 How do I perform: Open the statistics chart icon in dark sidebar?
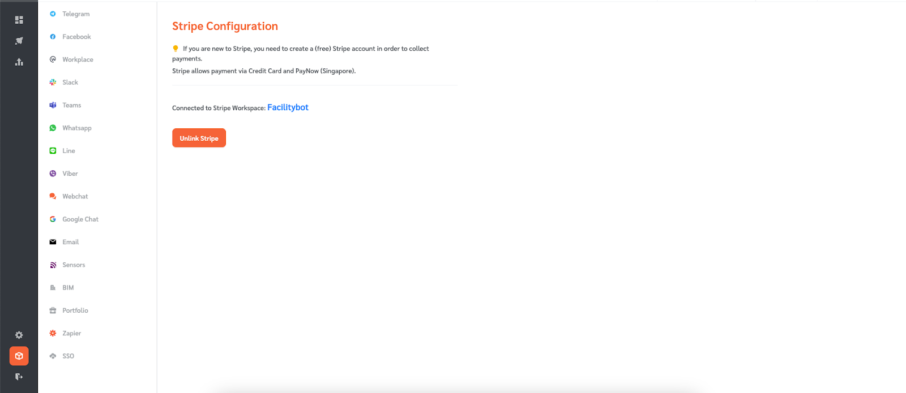pos(19,62)
